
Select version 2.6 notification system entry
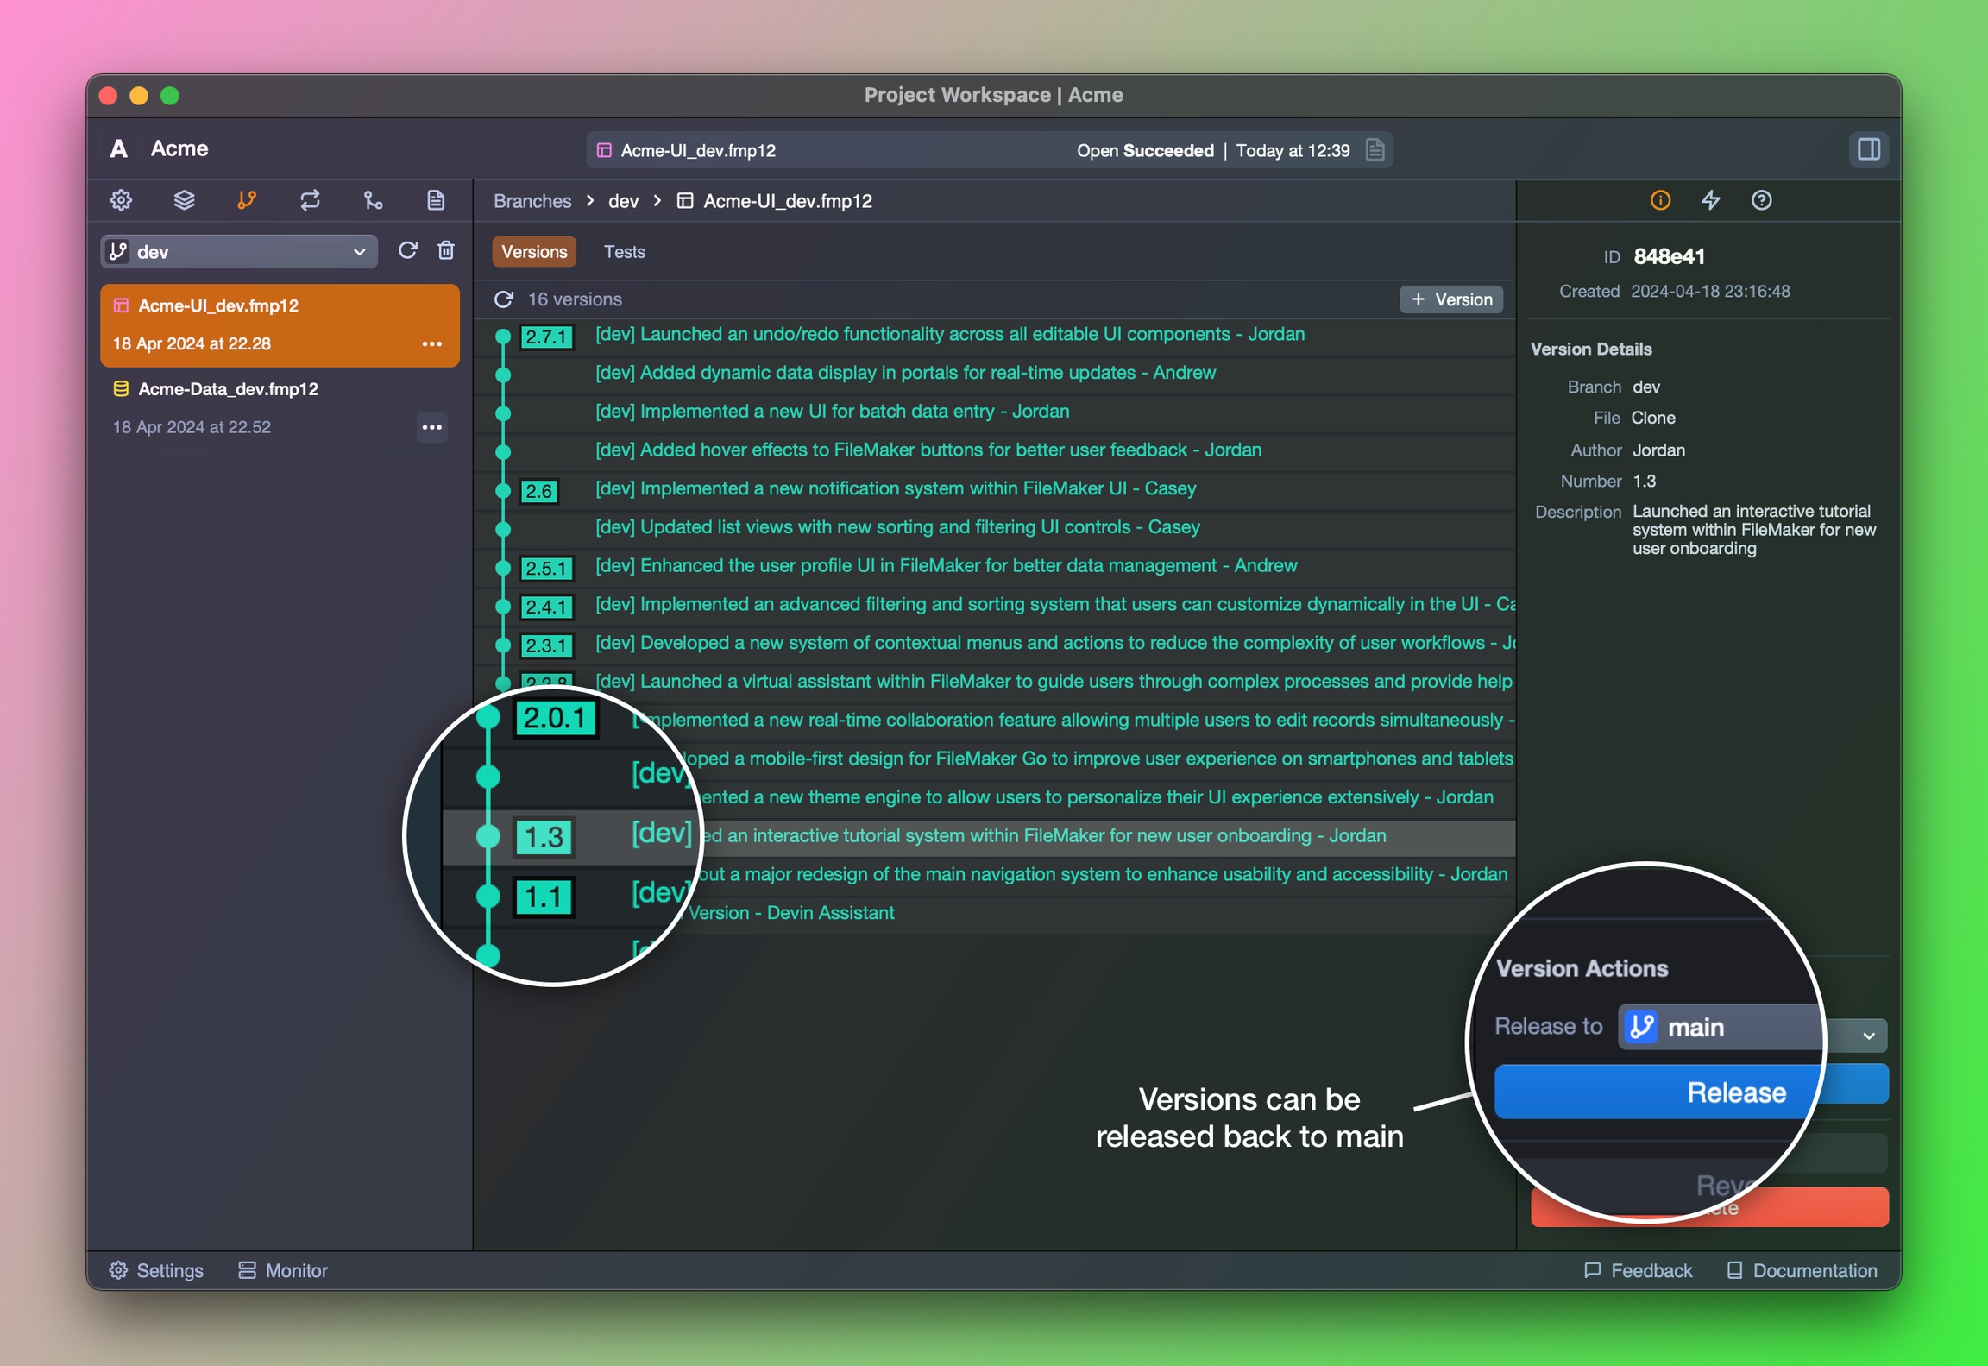(895, 488)
